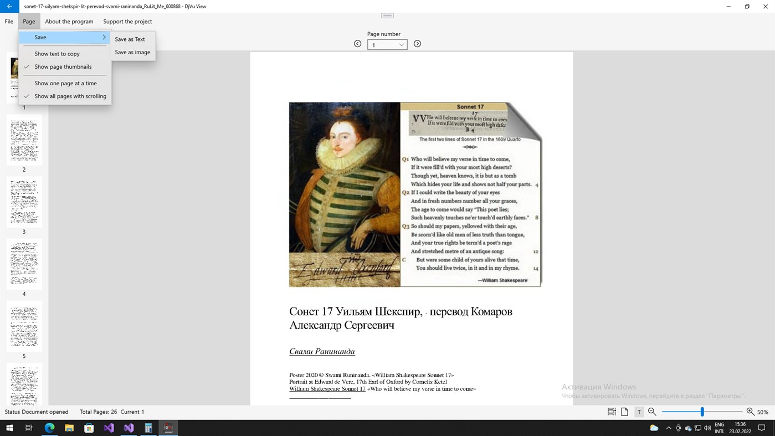Go to the next page arrow
This screenshot has width=775, height=436.
pyautogui.click(x=417, y=44)
